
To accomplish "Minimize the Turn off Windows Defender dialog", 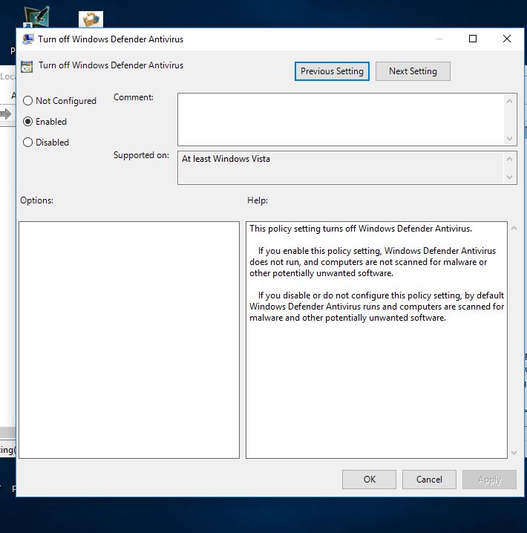I will pyautogui.click(x=439, y=39).
